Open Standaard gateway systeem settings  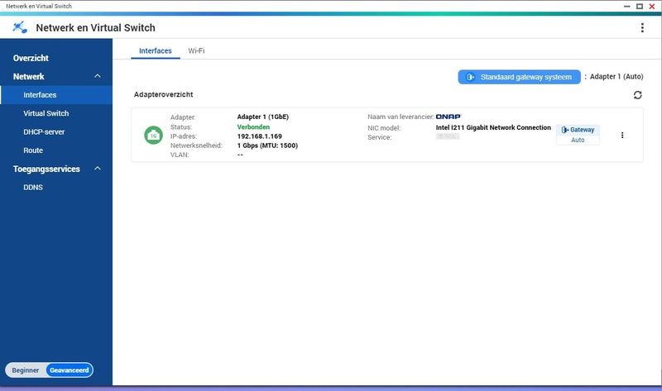coord(520,77)
